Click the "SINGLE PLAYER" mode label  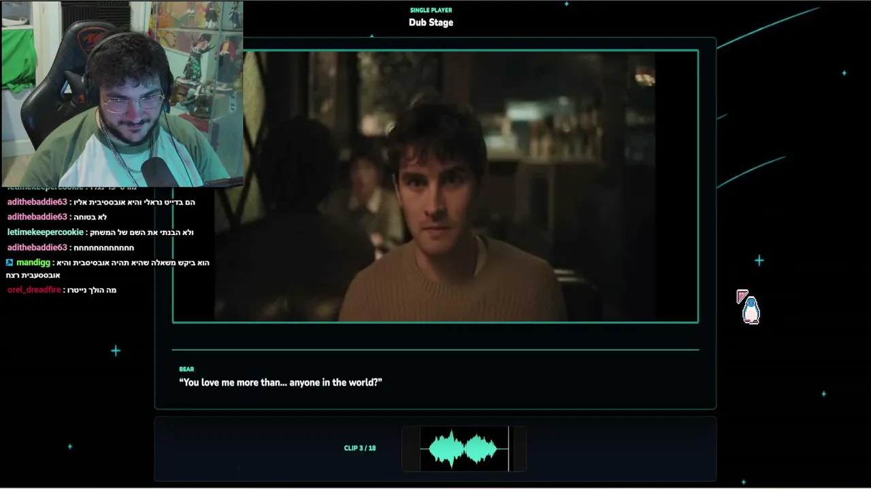click(431, 10)
